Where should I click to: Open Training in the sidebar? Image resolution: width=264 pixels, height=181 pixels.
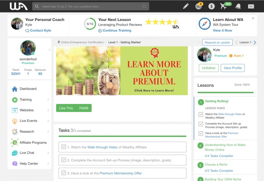point(26,100)
